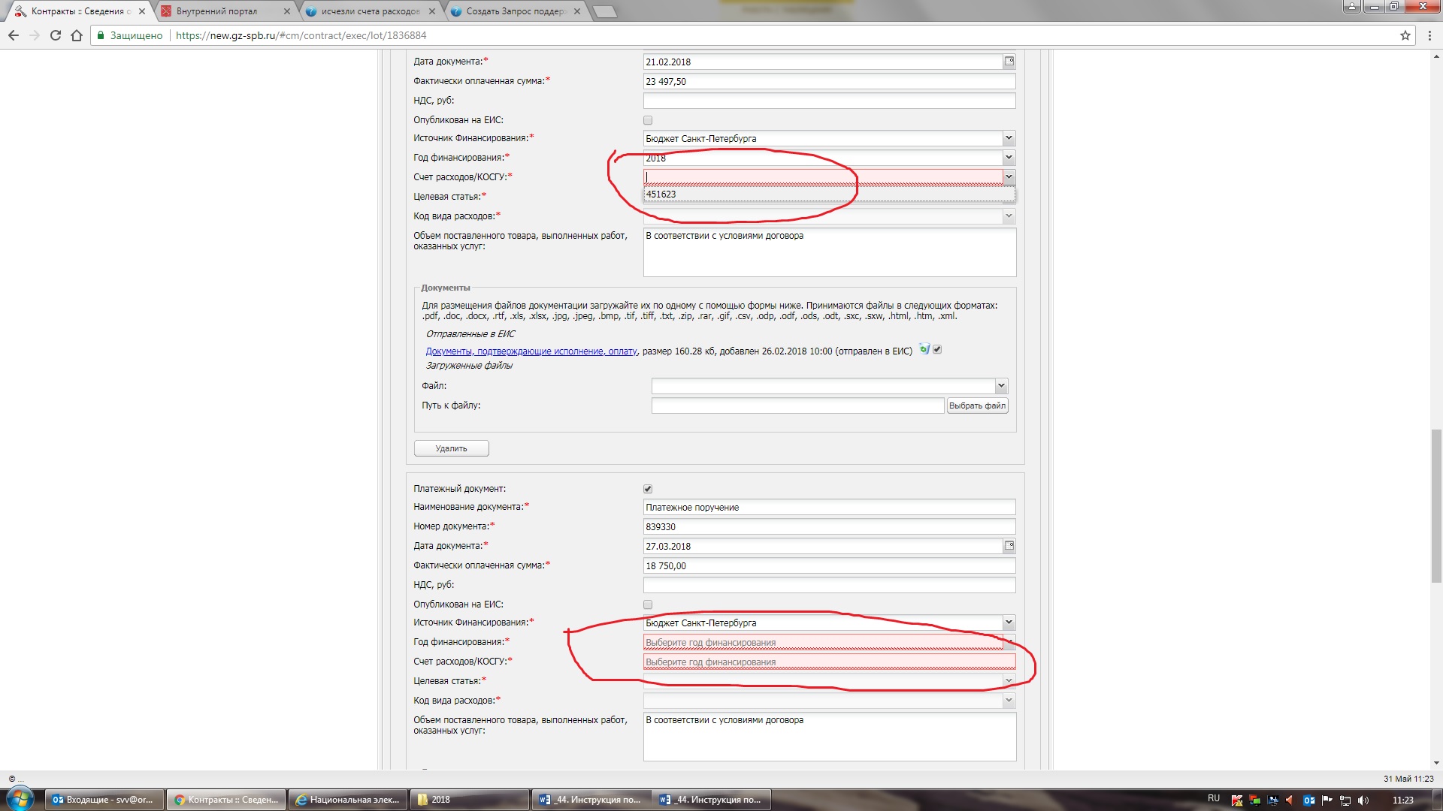Click the recycle bin icon beside uploaded document

click(x=924, y=349)
